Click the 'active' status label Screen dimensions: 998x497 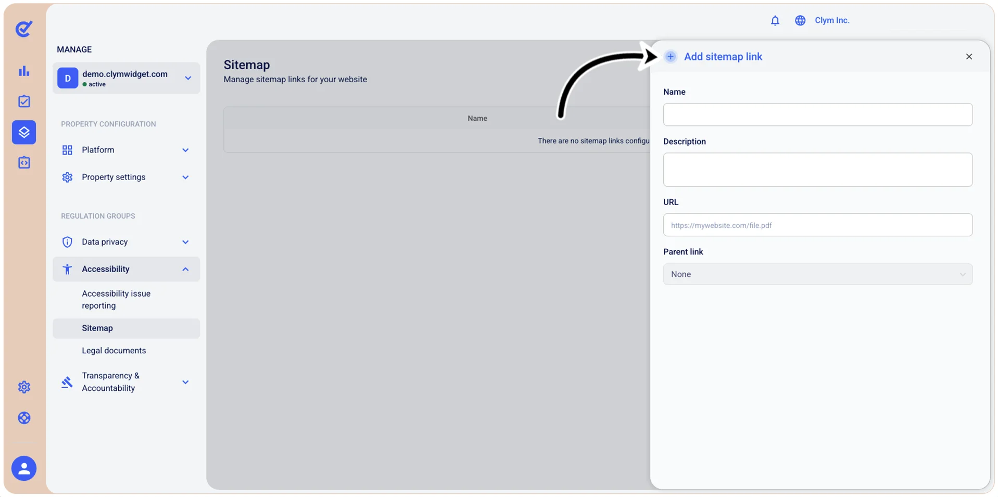[x=97, y=84]
